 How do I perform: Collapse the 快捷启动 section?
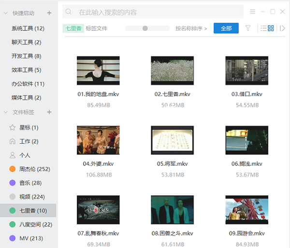[6, 13]
